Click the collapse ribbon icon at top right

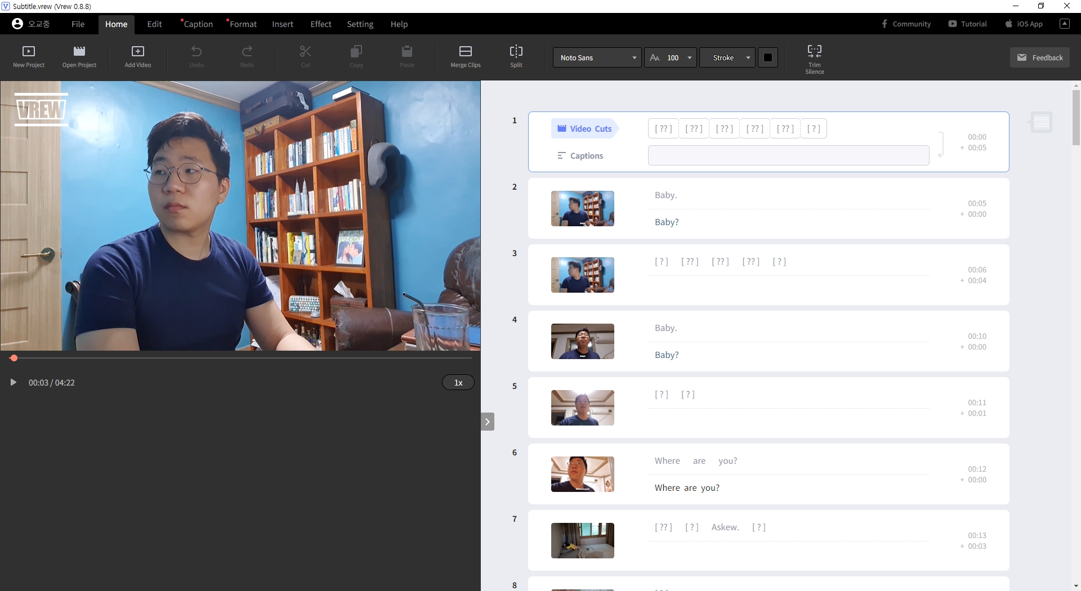[x=1065, y=24]
